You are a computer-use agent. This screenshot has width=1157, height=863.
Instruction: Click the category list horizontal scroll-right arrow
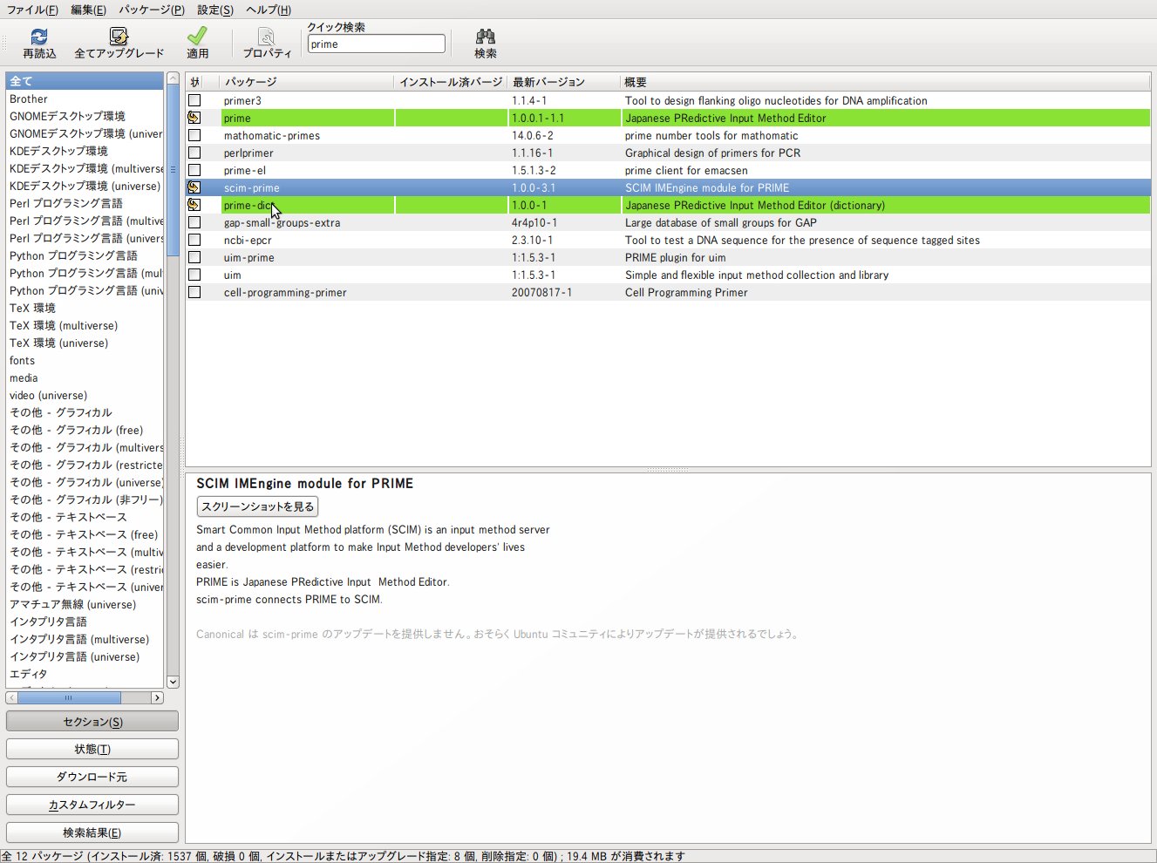click(x=157, y=697)
